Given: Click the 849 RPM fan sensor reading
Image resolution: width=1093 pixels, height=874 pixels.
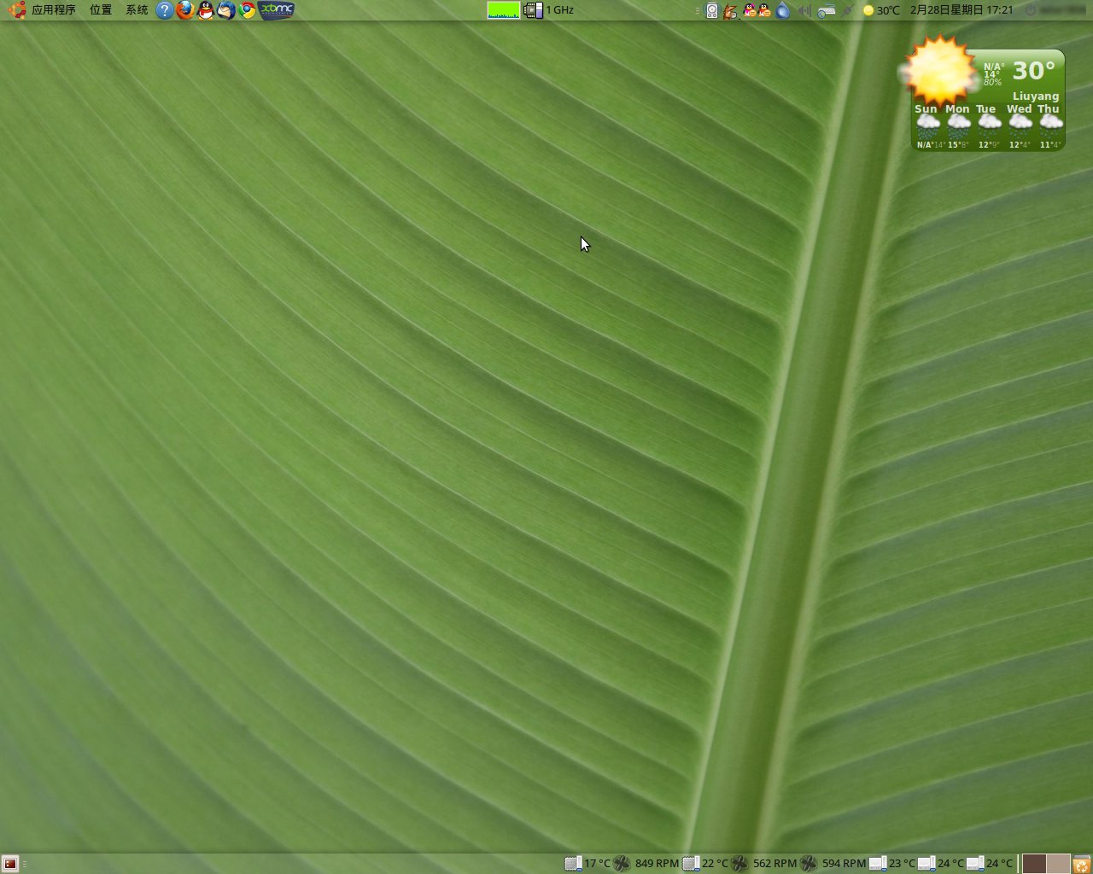Looking at the screenshot, I should tap(657, 864).
